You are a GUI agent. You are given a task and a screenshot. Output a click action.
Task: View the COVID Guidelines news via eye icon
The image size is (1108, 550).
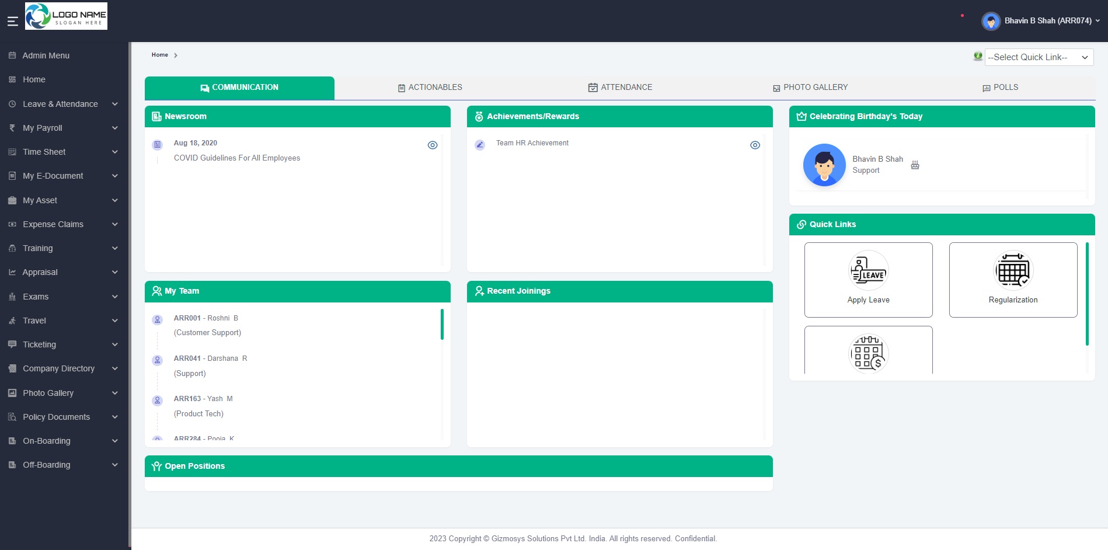click(x=433, y=145)
